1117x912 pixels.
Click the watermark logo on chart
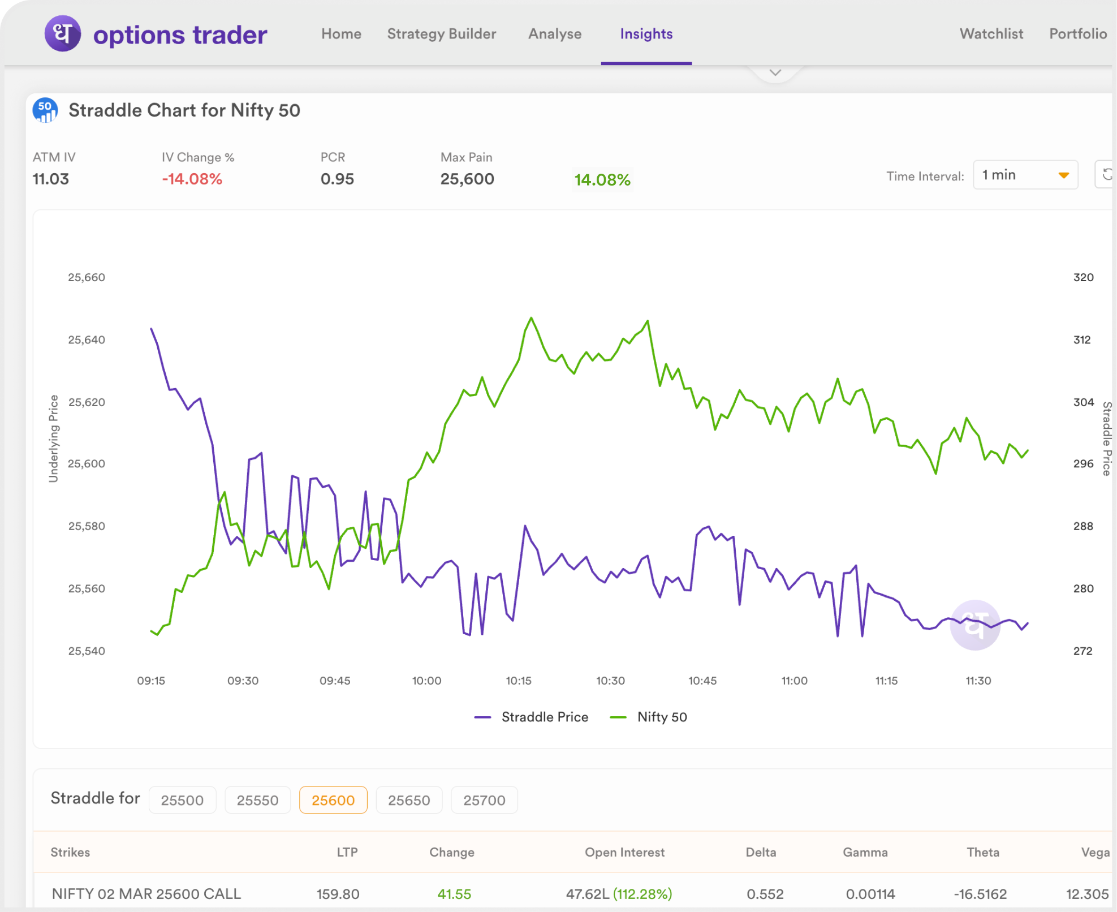click(x=975, y=625)
